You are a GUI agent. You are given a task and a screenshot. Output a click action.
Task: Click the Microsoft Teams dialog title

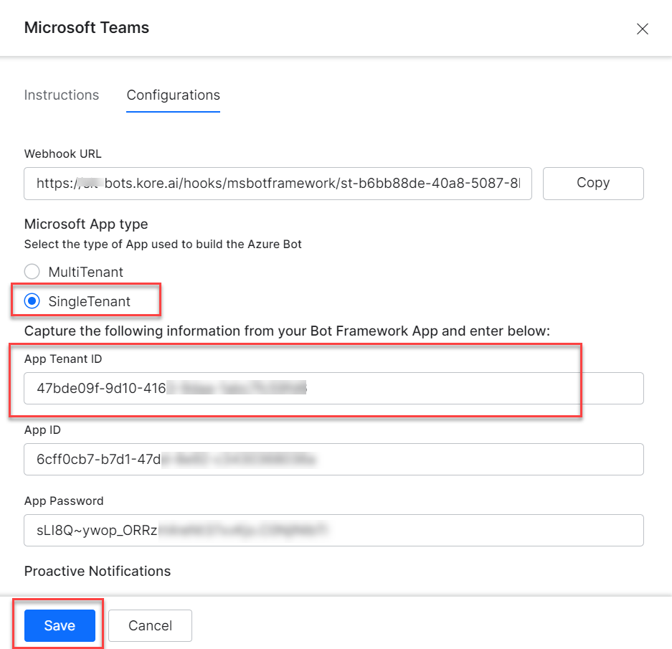pos(87,27)
